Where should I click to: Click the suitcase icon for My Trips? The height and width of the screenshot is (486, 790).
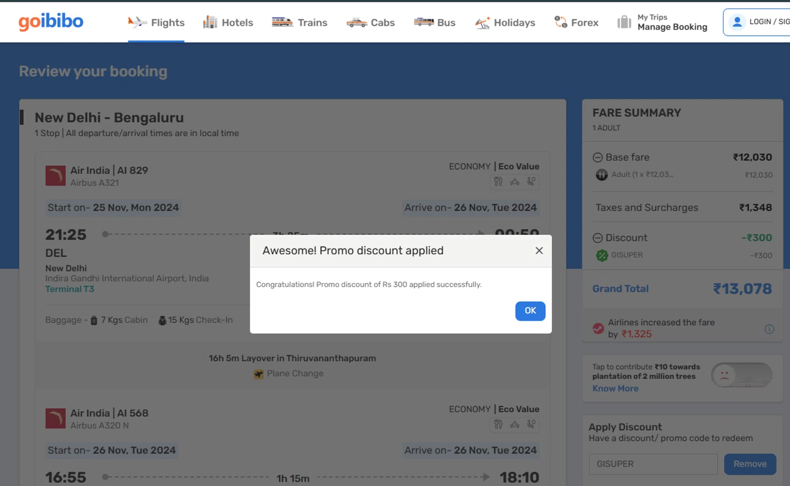coord(624,22)
